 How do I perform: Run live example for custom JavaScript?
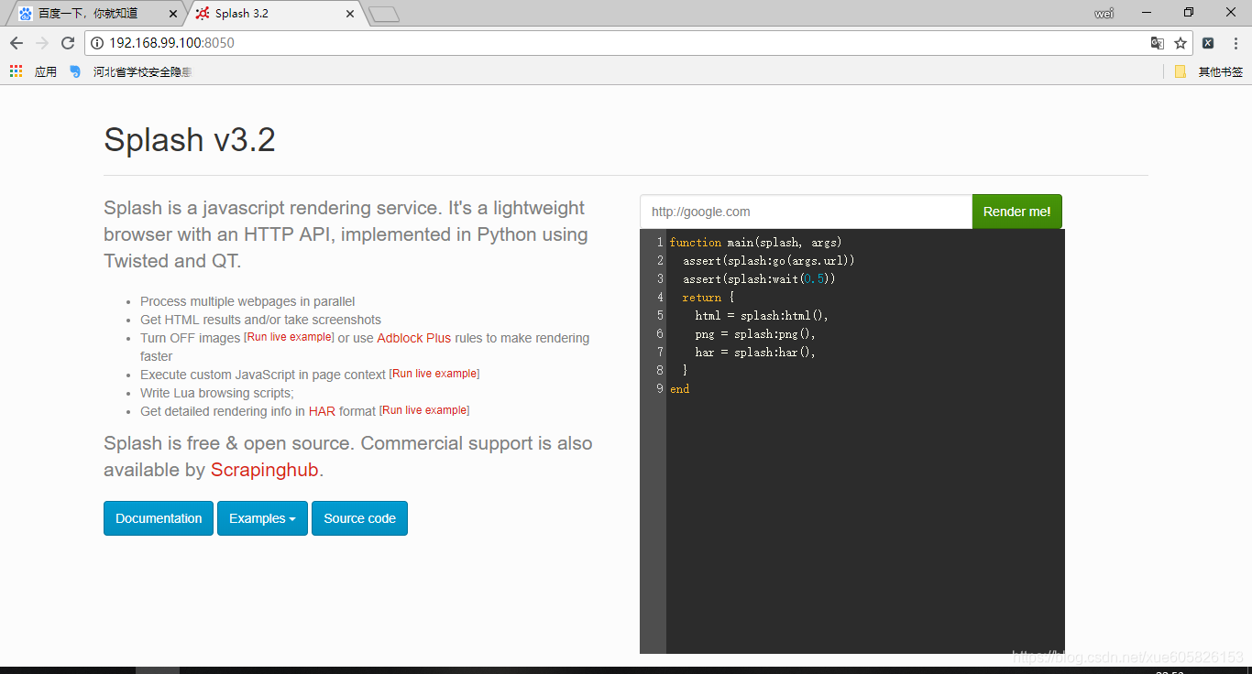click(434, 374)
